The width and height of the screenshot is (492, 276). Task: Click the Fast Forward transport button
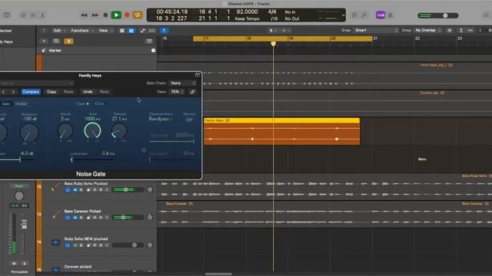pos(95,15)
